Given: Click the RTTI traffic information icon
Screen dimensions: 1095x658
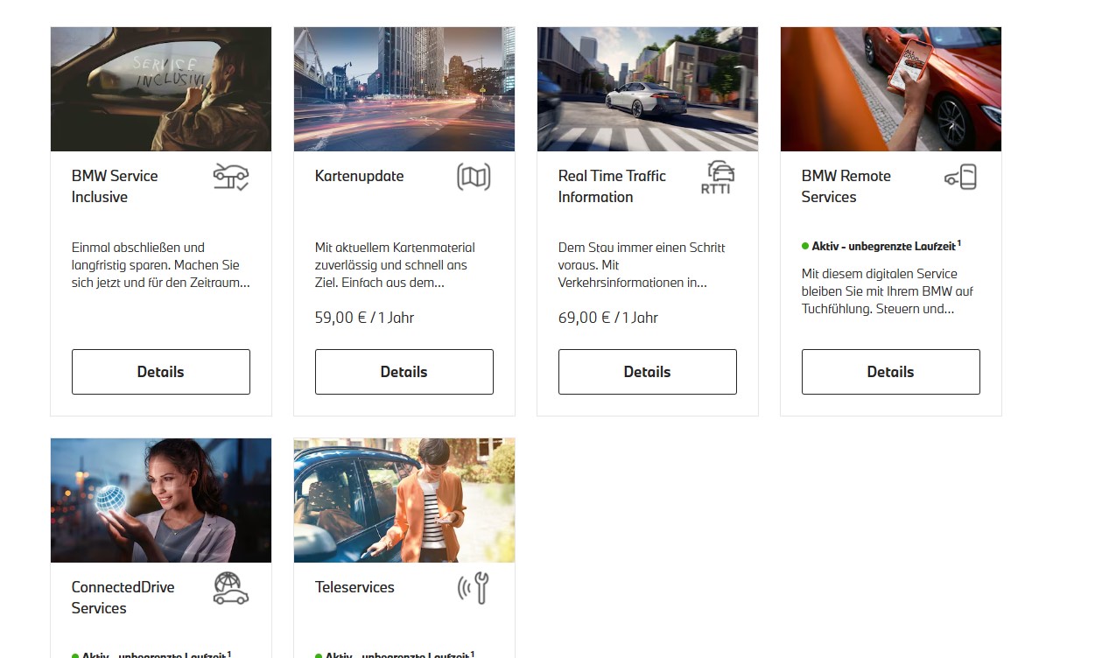Looking at the screenshot, I should click(x=717, y=177).
